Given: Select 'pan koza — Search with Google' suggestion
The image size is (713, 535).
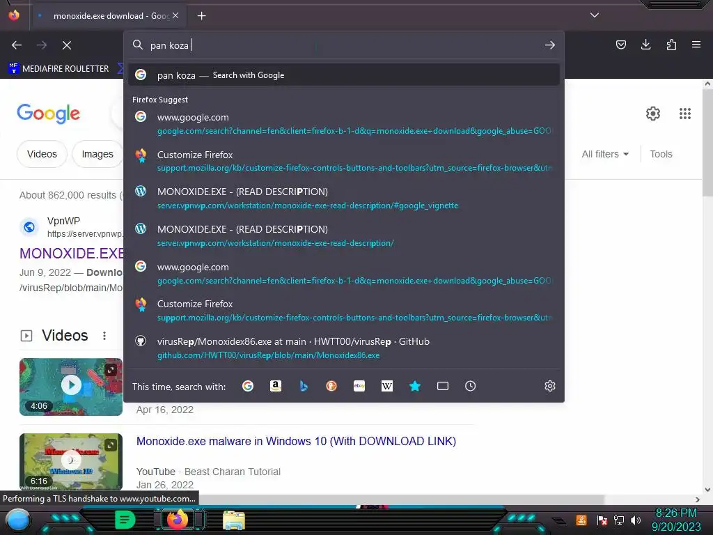Looking at the screenshot, I should coord(343,75).
